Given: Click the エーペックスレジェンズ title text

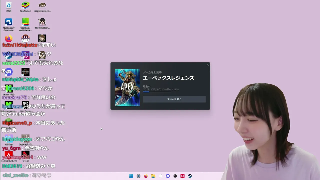Looking at the screenshot, I should tap(168, 78).
